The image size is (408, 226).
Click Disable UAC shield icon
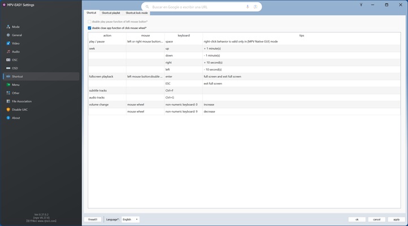[8, 110]
